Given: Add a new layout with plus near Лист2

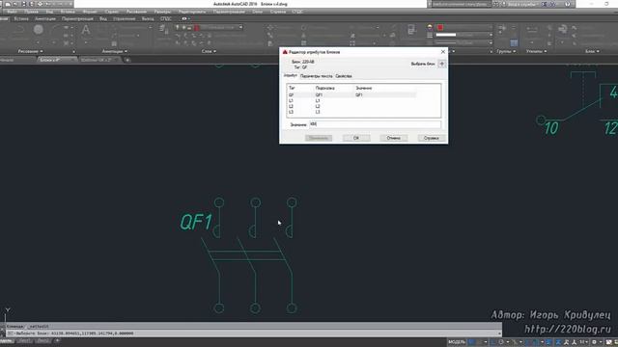Looking at the screenshot, I should pos(57,340).
